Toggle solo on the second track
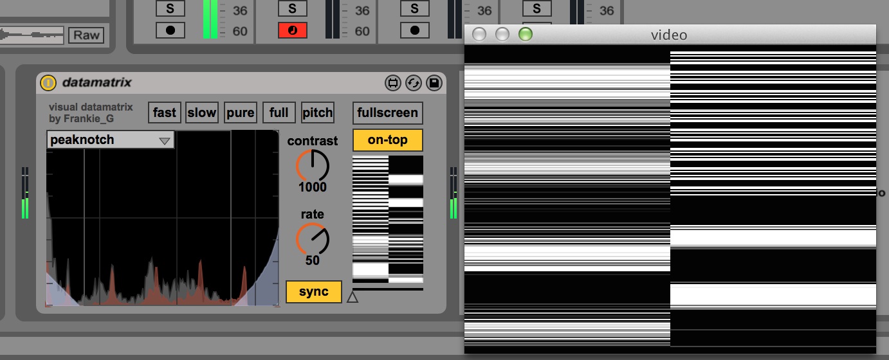889x360 pixels. tap(292, 8)
